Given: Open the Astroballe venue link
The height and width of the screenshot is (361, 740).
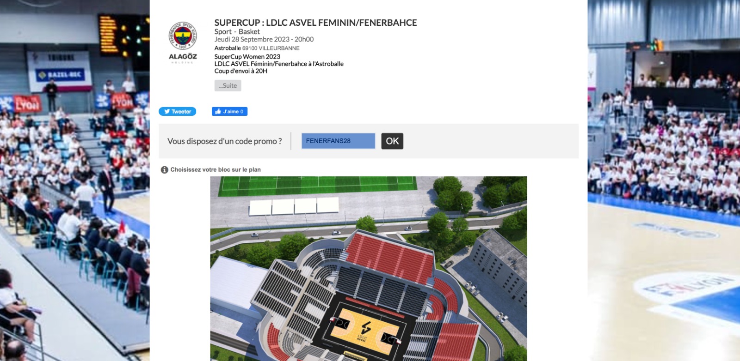Looking at the screenshot, I should (x=228, y=48).
